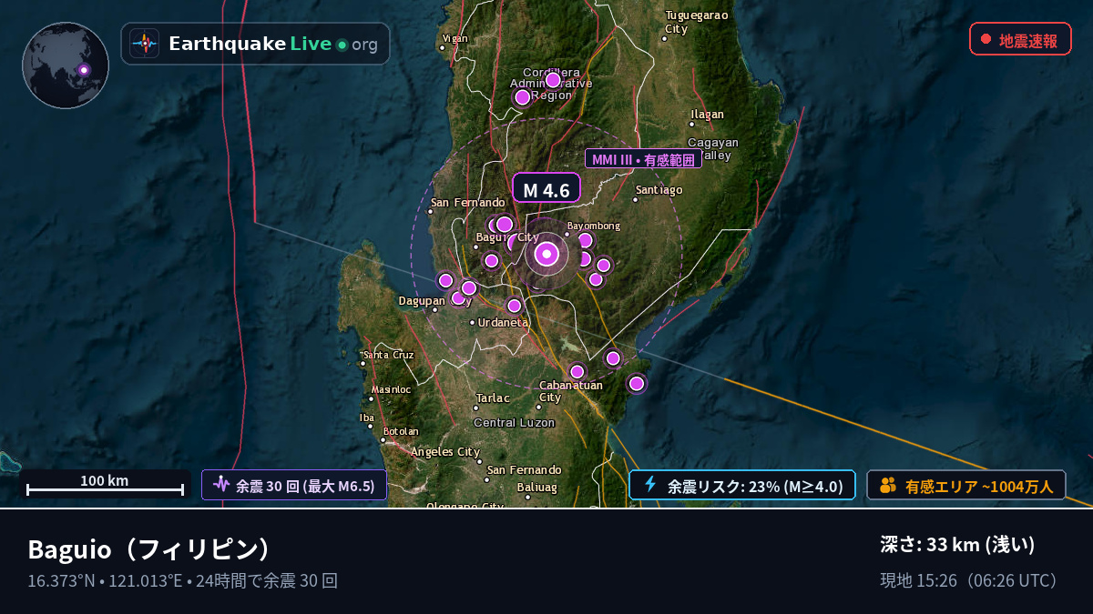Click the Earthquake Live compass logo icon
The width and height of the screenshot is (1093, 614).
point(144,44)
